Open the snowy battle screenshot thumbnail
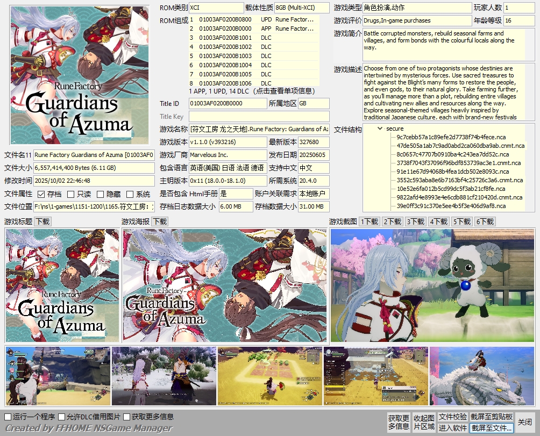Screen dimensions: 540x436 coord(164,376)
